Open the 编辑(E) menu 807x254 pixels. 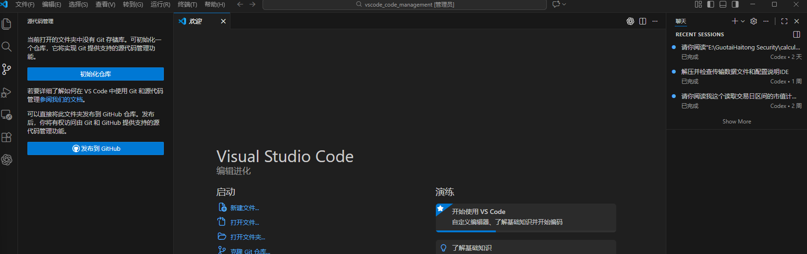tap(51, 4)
